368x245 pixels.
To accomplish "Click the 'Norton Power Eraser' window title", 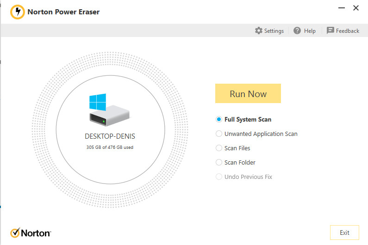I will (x=63, y=12).
